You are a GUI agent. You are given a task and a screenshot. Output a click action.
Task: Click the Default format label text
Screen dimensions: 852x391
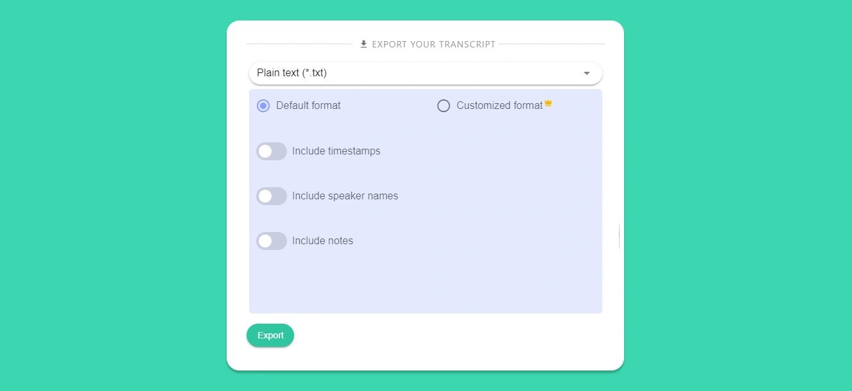[308, 106]
